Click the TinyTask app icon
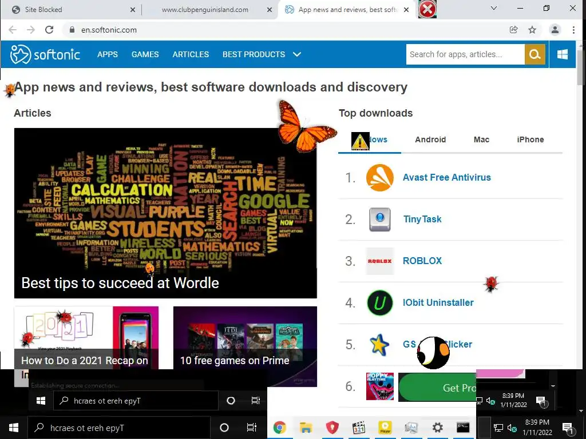 (380, 219)
